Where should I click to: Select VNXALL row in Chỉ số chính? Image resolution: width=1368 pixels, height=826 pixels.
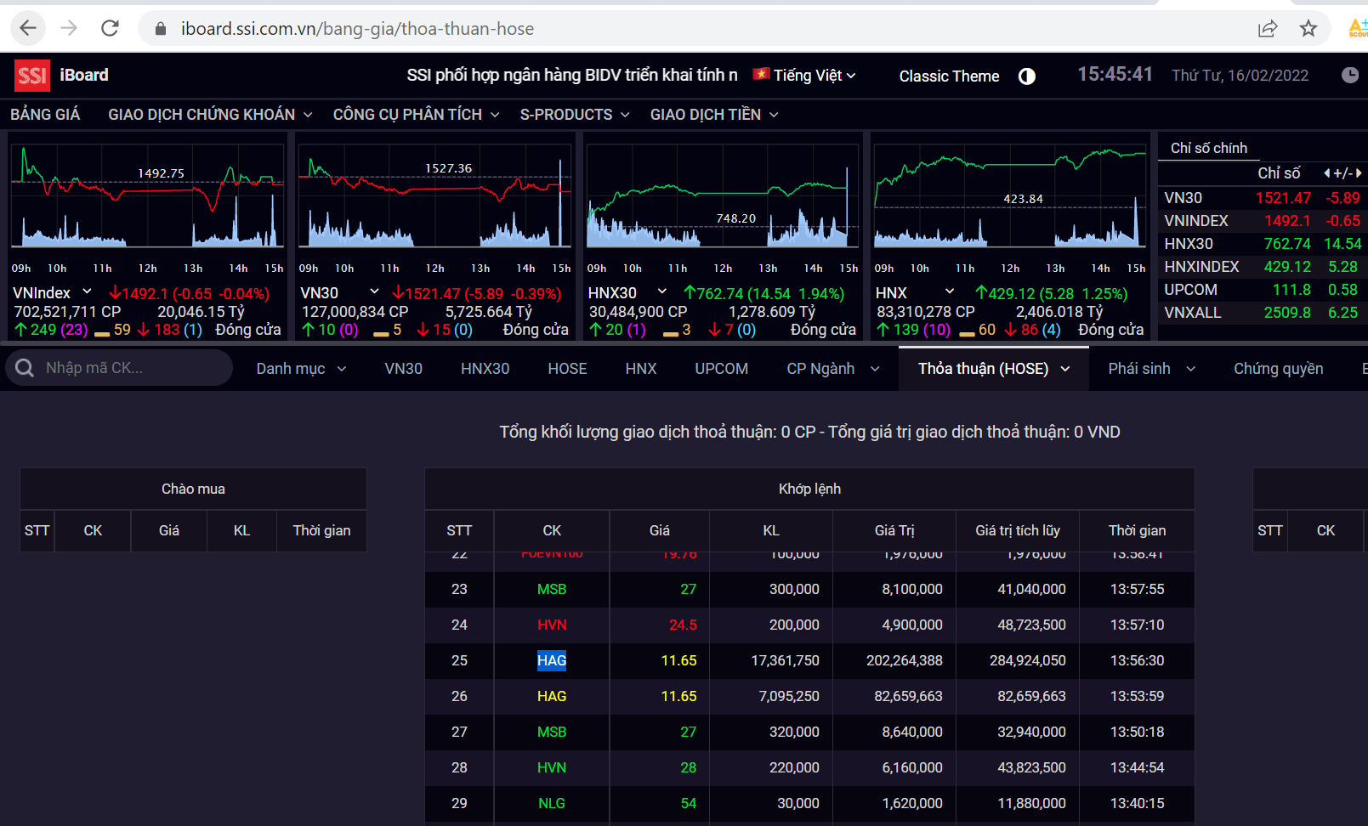[1263, 313]
